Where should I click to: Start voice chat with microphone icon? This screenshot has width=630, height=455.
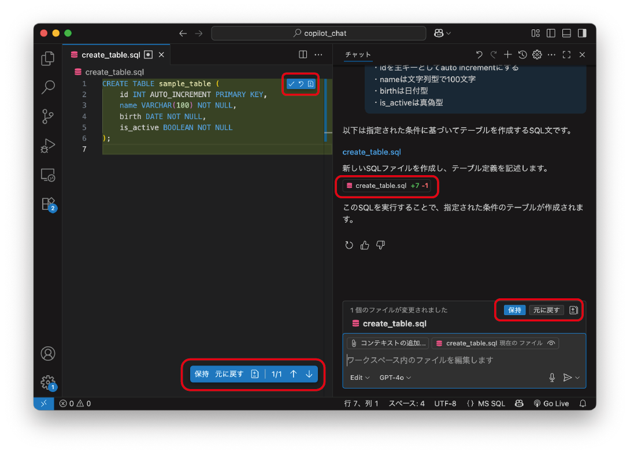click(552, 378)
